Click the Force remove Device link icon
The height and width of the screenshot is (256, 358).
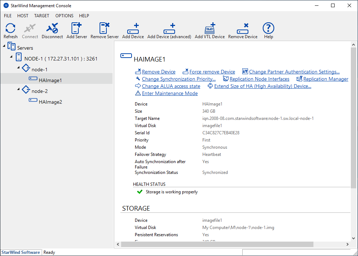coord(185,72)
